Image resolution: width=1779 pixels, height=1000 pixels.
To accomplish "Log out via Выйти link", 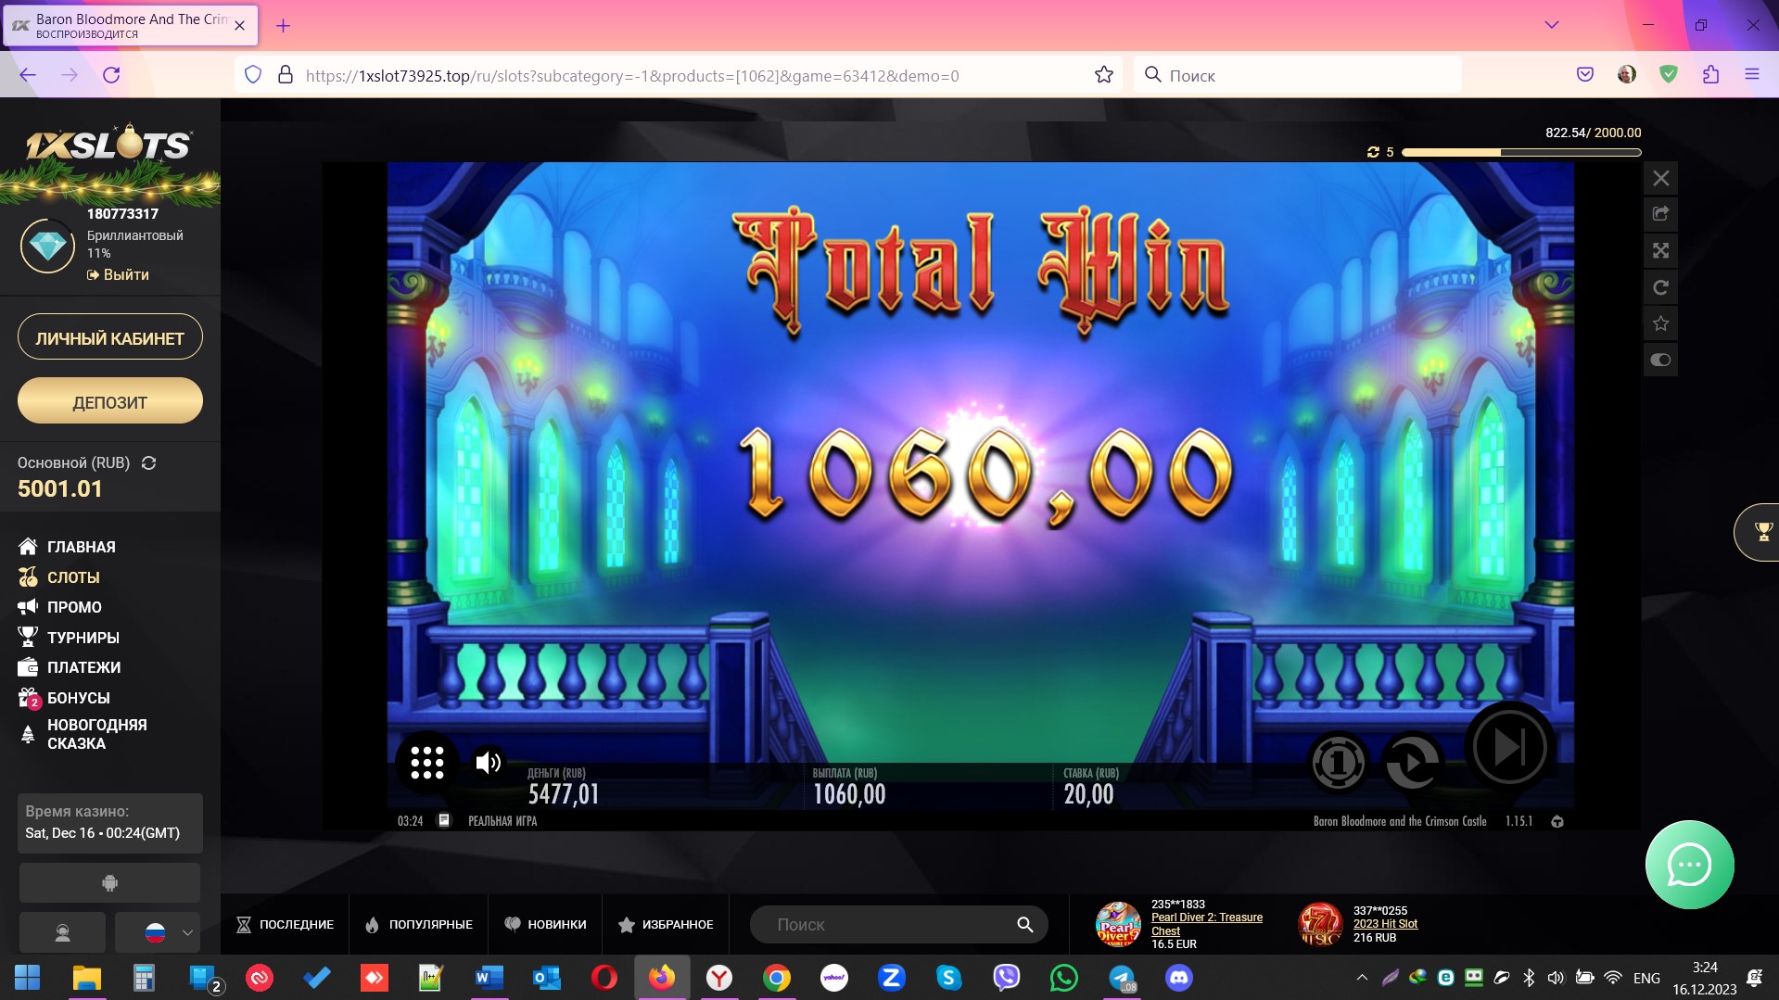I will (118, 274).
